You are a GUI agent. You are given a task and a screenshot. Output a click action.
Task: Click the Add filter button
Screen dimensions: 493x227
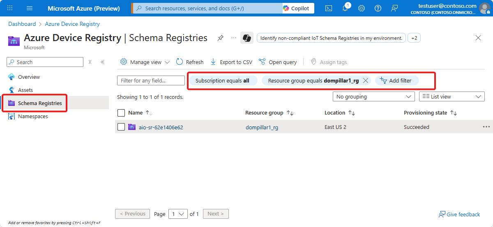396,80
